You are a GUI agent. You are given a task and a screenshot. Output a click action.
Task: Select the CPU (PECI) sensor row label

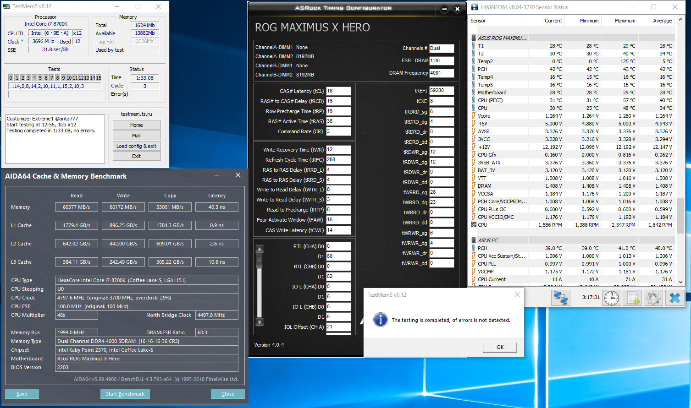(490, 100)
